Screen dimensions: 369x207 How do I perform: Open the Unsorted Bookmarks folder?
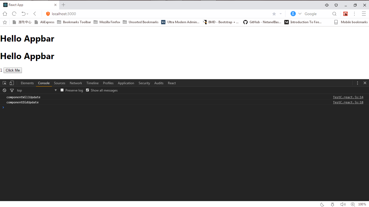pyautogui.click(x=141, y=22)
